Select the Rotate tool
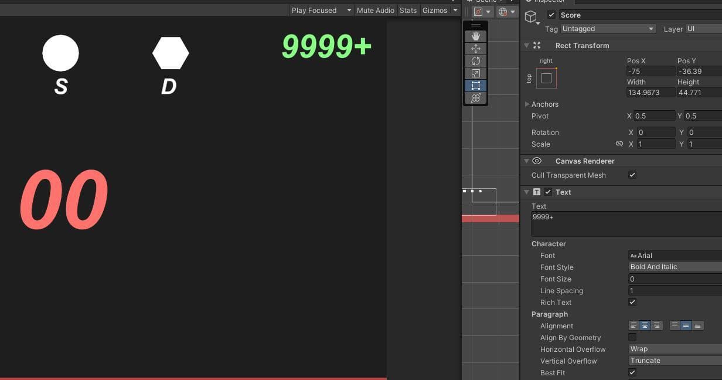The height and width of the screenshot is (380, 722). tap(475, 61)
